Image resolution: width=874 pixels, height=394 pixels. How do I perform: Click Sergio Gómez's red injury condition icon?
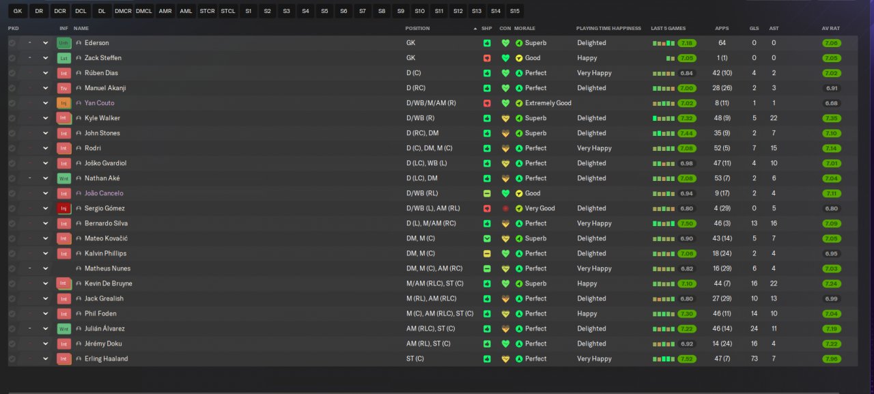click(505, 208)
